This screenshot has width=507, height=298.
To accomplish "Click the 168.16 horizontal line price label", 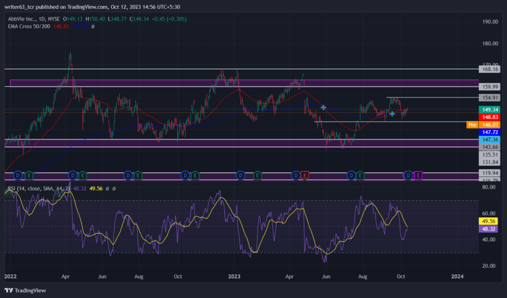I will click(490, 69).
